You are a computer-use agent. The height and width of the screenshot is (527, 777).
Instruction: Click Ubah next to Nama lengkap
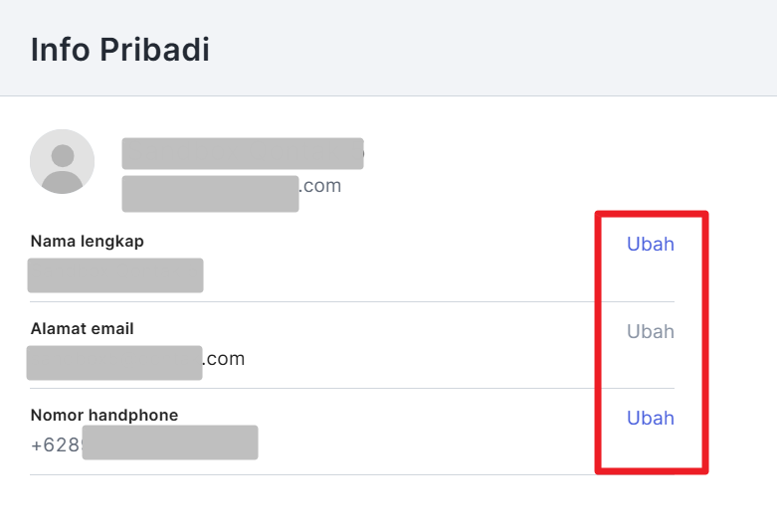(650, 245)
